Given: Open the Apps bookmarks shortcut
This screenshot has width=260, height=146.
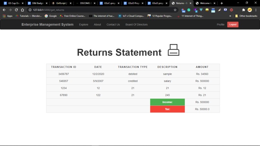Looking at the screenshot, I should 8,16.
